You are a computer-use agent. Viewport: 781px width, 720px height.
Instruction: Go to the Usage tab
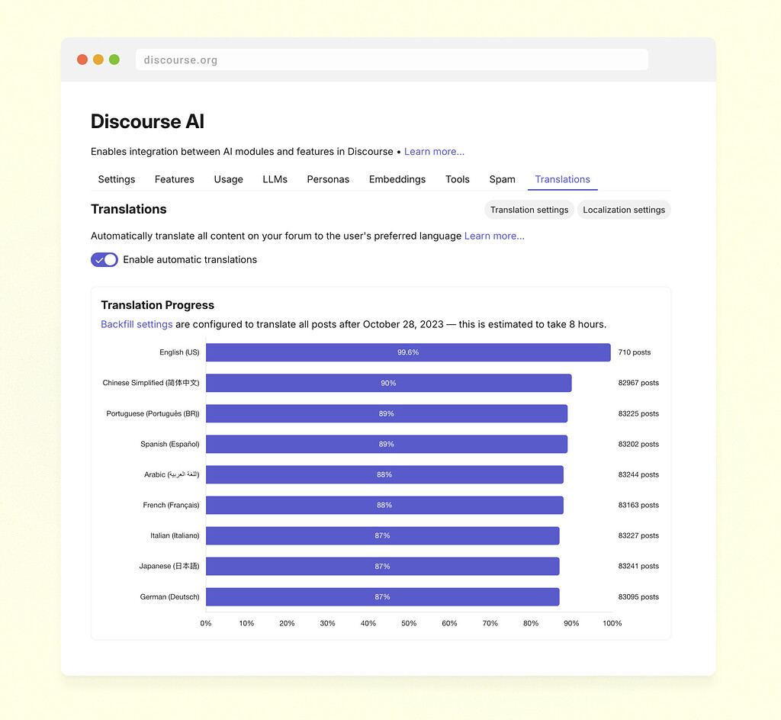(x=228, y=180)
